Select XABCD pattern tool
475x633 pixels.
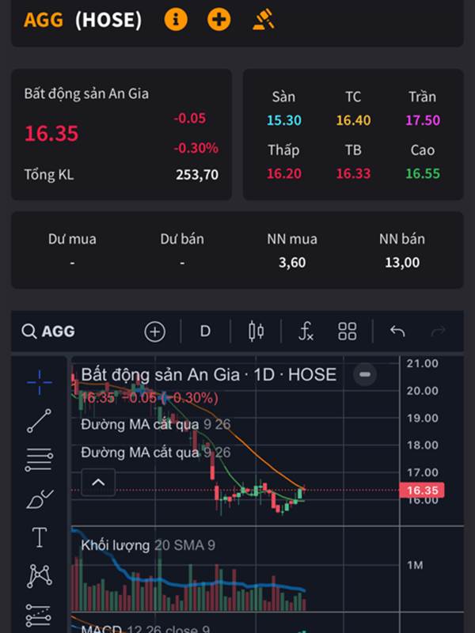click(x=39, y=576)
